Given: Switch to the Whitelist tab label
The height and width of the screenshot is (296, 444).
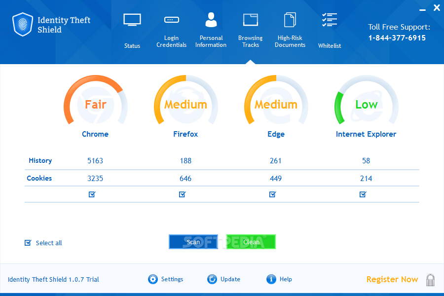Looking at the screenshot, I should pos(330,45).
